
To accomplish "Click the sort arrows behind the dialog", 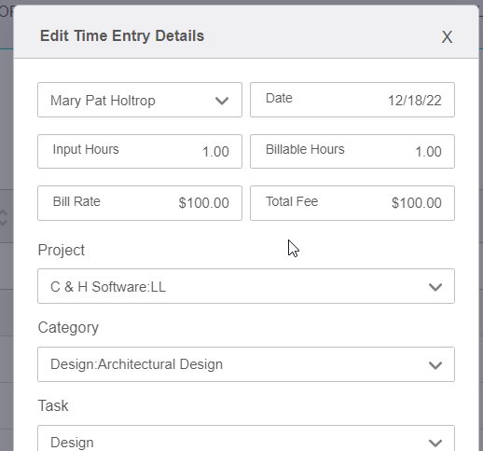I will pos(4,217).
